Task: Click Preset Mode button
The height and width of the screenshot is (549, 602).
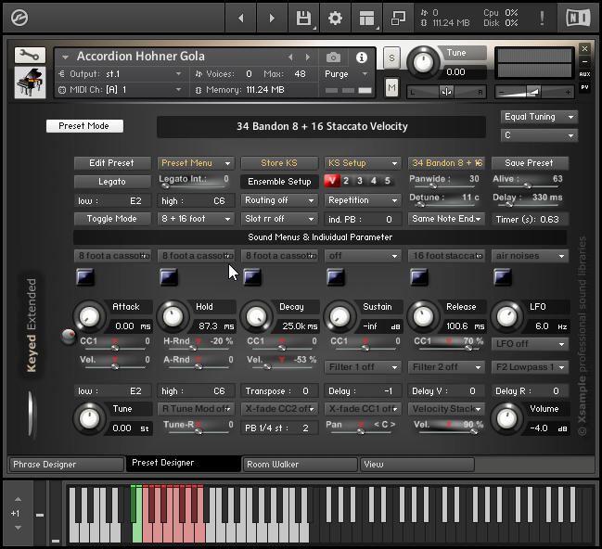Action: pyautogui.click(x=84, y=126)
